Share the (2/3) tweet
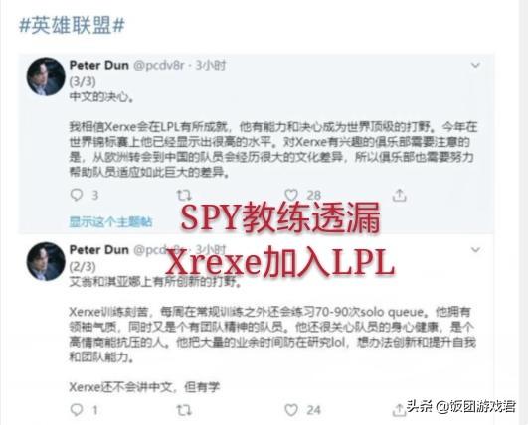The image size is (528, 425). click(399, 410)
